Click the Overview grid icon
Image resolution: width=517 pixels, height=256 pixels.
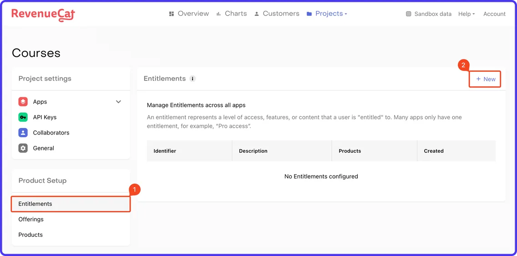pos(171,14)
